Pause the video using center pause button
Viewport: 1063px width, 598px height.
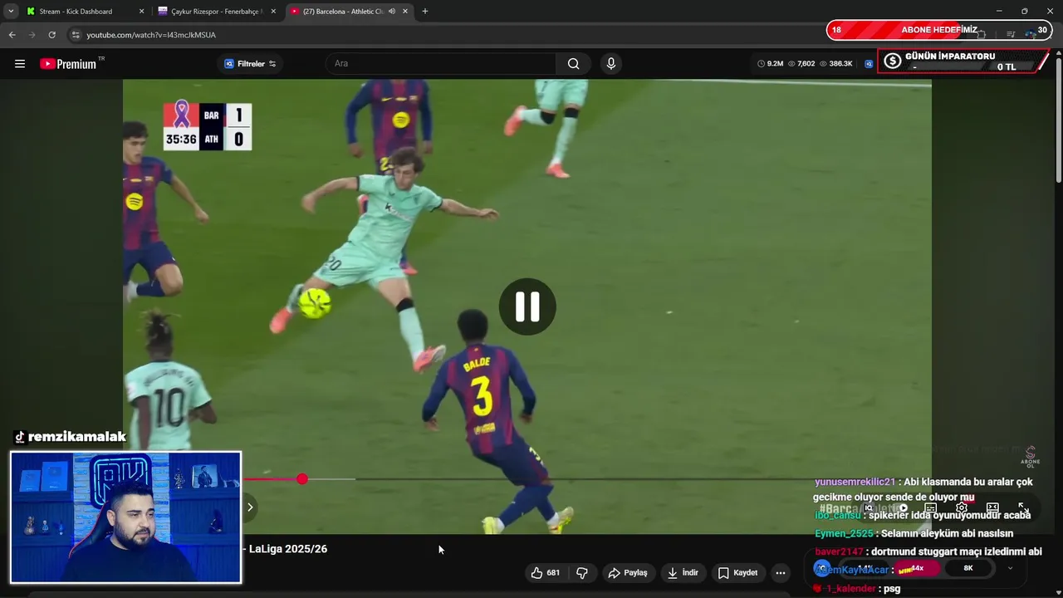[527, 306]
